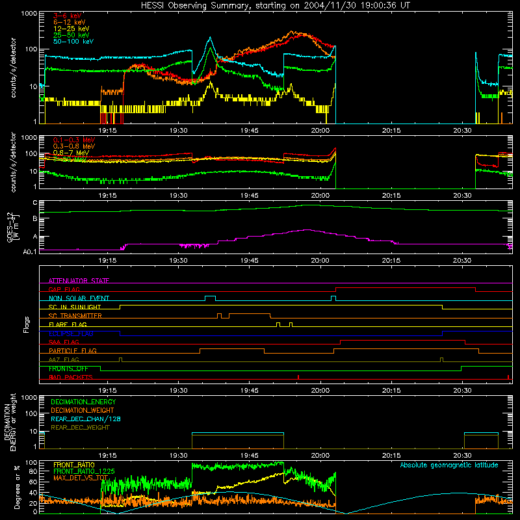520x520 pixels.
Task: Click the 20:30 tick label under Flags panel
Action: pyautogui.click(x=462, y=391)
